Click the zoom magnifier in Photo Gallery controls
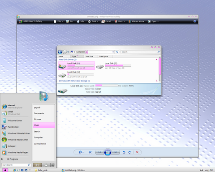Image resolution: width=215 pixels, height=172 pixels. pyautogui.click(x=81, y=152)
